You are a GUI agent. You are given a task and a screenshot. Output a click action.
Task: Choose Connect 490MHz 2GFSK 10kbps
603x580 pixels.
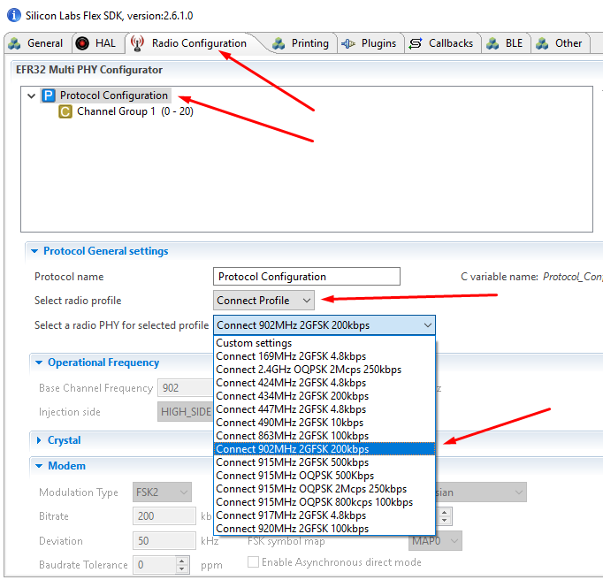click(324, 423)
